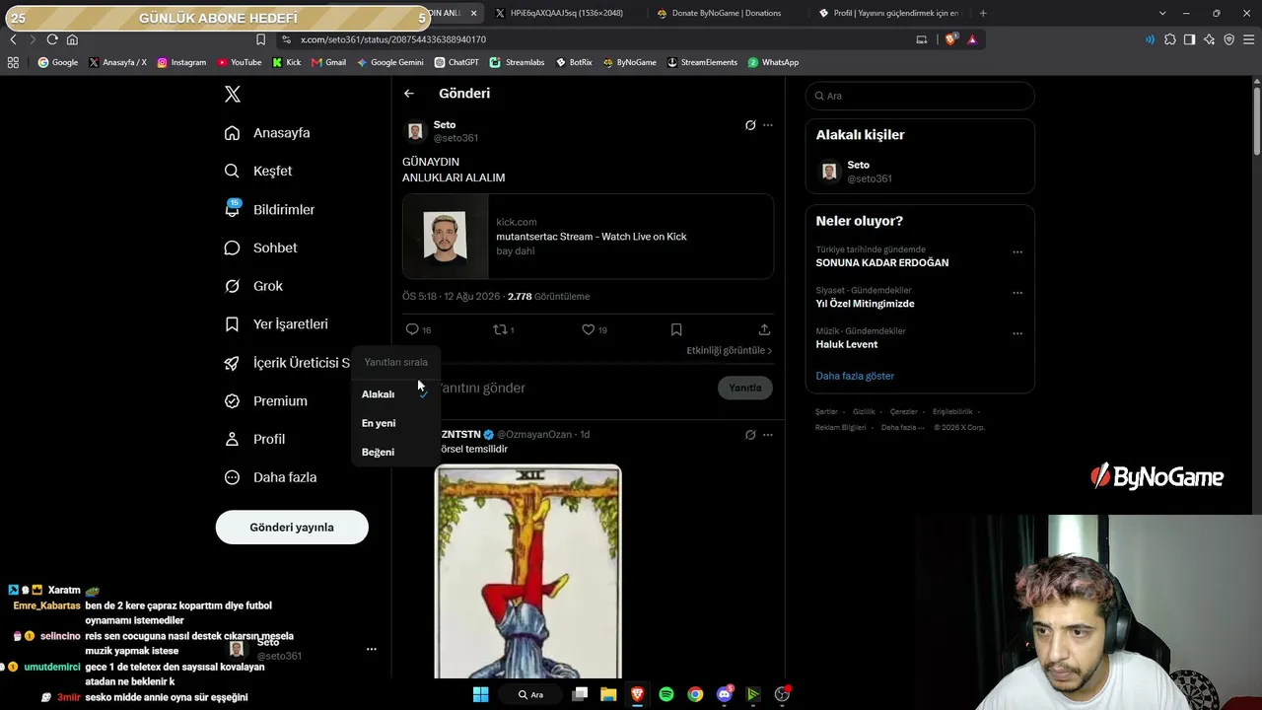Open the ByNoGame bookmark
1262x710 pixels.
[629, 62]
